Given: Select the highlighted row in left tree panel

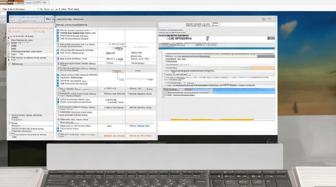Looking at the screenshot, I should pyautogui.click(x=30, y=54).
